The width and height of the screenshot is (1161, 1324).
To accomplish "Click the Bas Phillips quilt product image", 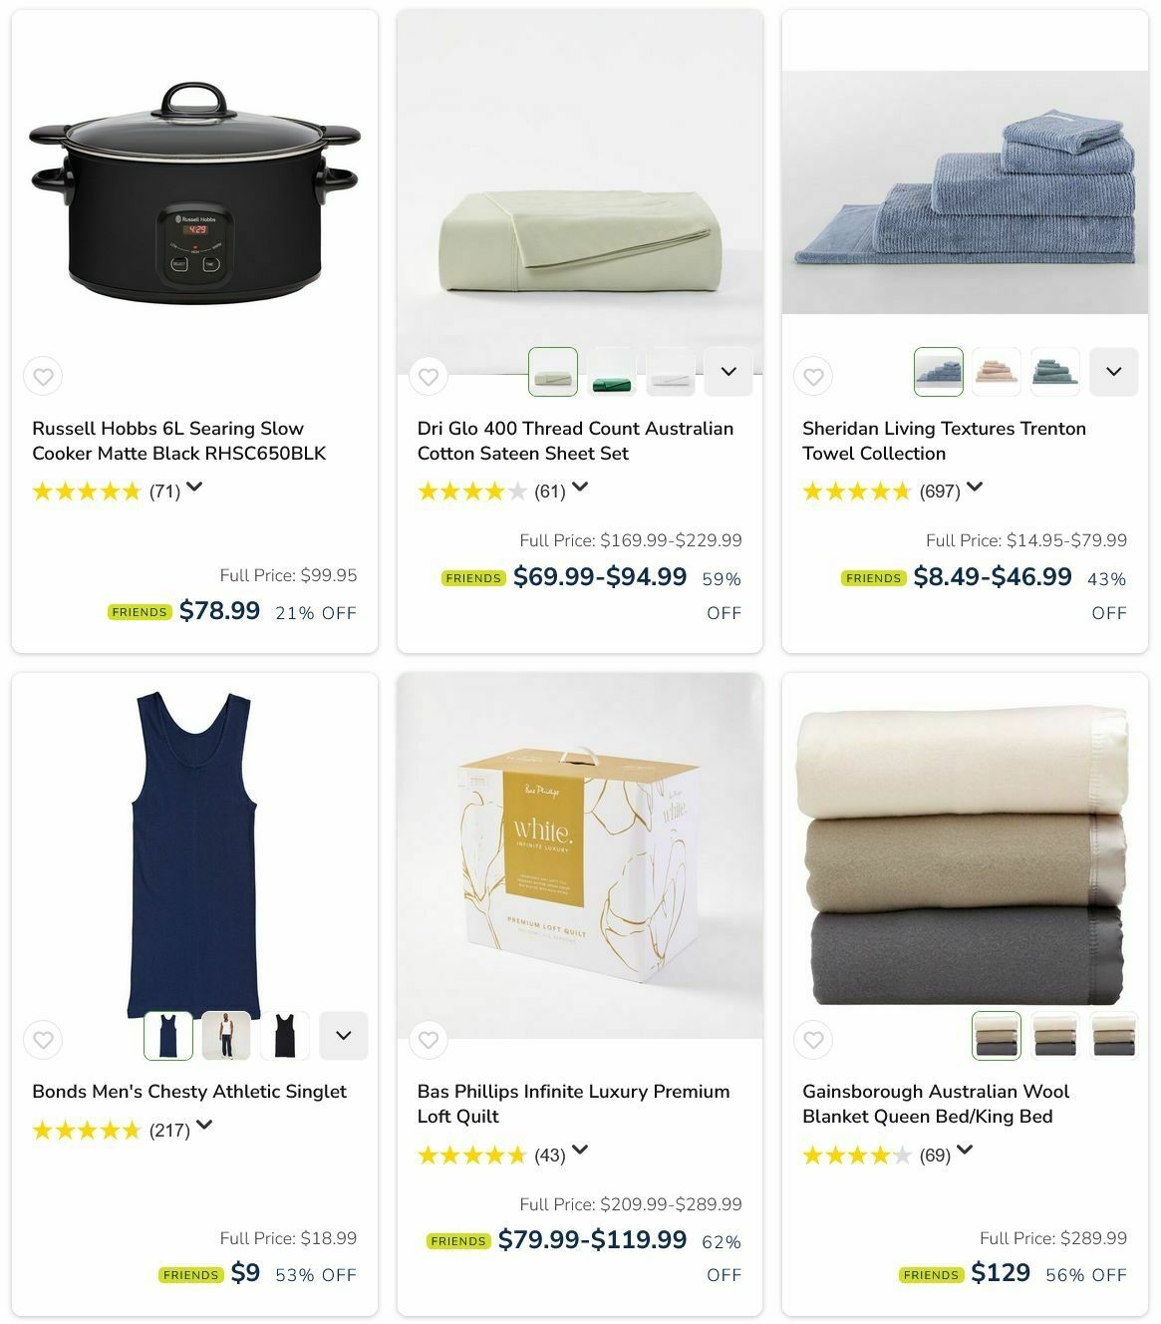I will point(580,855).
